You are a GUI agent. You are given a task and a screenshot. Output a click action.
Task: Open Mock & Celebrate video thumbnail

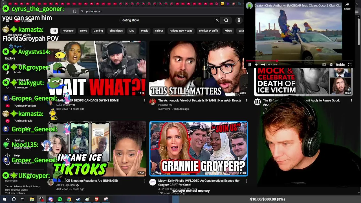pyautogui.click(x=303, y=82)
